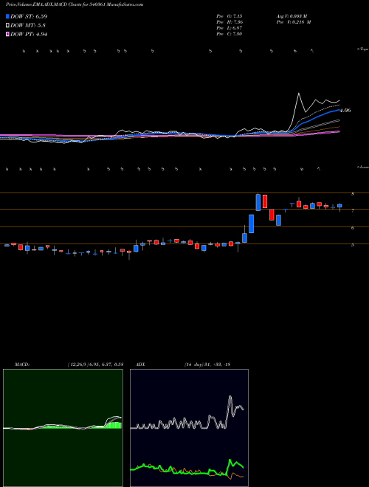Open the ADX indicator chart panel
The height and width of the screenshot is (487, 369).
coord(189,428)
